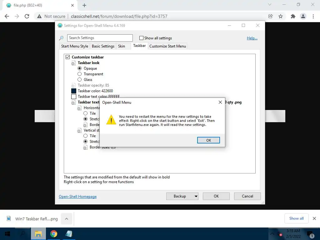
Task: Enable Show all settings checkbox
Action: click(141, 38)
